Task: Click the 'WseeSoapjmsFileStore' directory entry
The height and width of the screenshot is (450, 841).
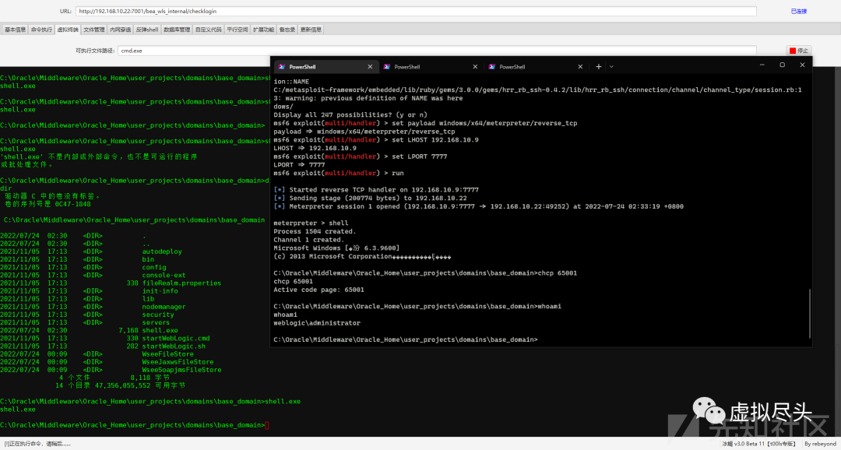Action: (181, 370)
